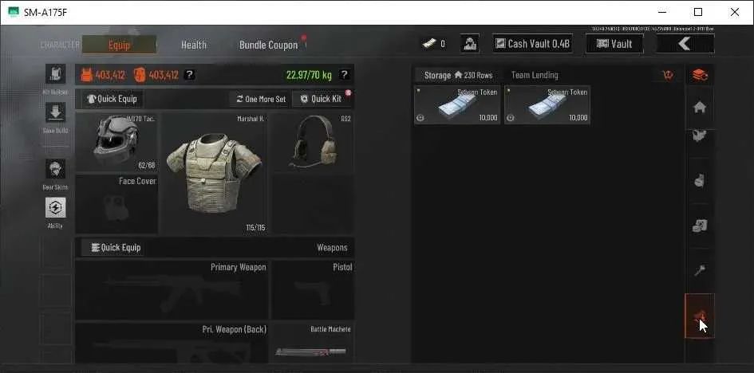Switch to the Team Lending tab
Image resolution: width=754 pixels, height=373 pixels.
pos(535,76)
